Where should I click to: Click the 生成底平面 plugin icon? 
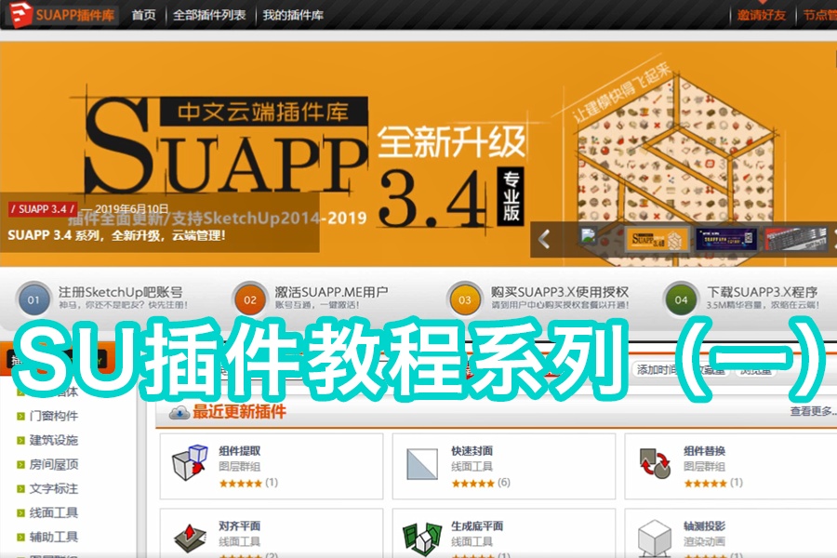[x=422, y=538]
